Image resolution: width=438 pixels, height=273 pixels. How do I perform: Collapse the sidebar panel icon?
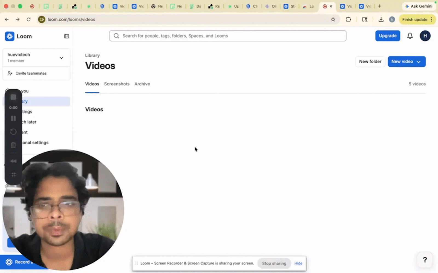[67, 36]
